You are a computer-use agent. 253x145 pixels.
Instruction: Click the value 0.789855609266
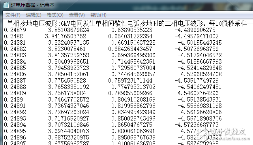click(130, 93)
